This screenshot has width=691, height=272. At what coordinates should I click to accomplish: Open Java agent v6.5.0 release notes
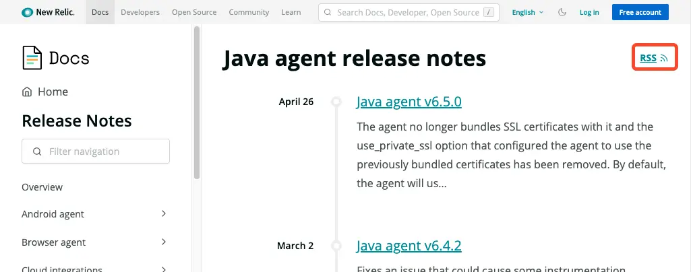pyautogui.click(x=409, y=102)
